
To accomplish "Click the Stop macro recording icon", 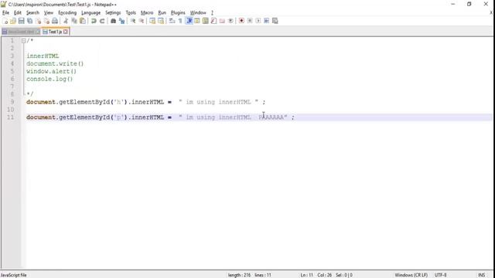I will 250,21.
